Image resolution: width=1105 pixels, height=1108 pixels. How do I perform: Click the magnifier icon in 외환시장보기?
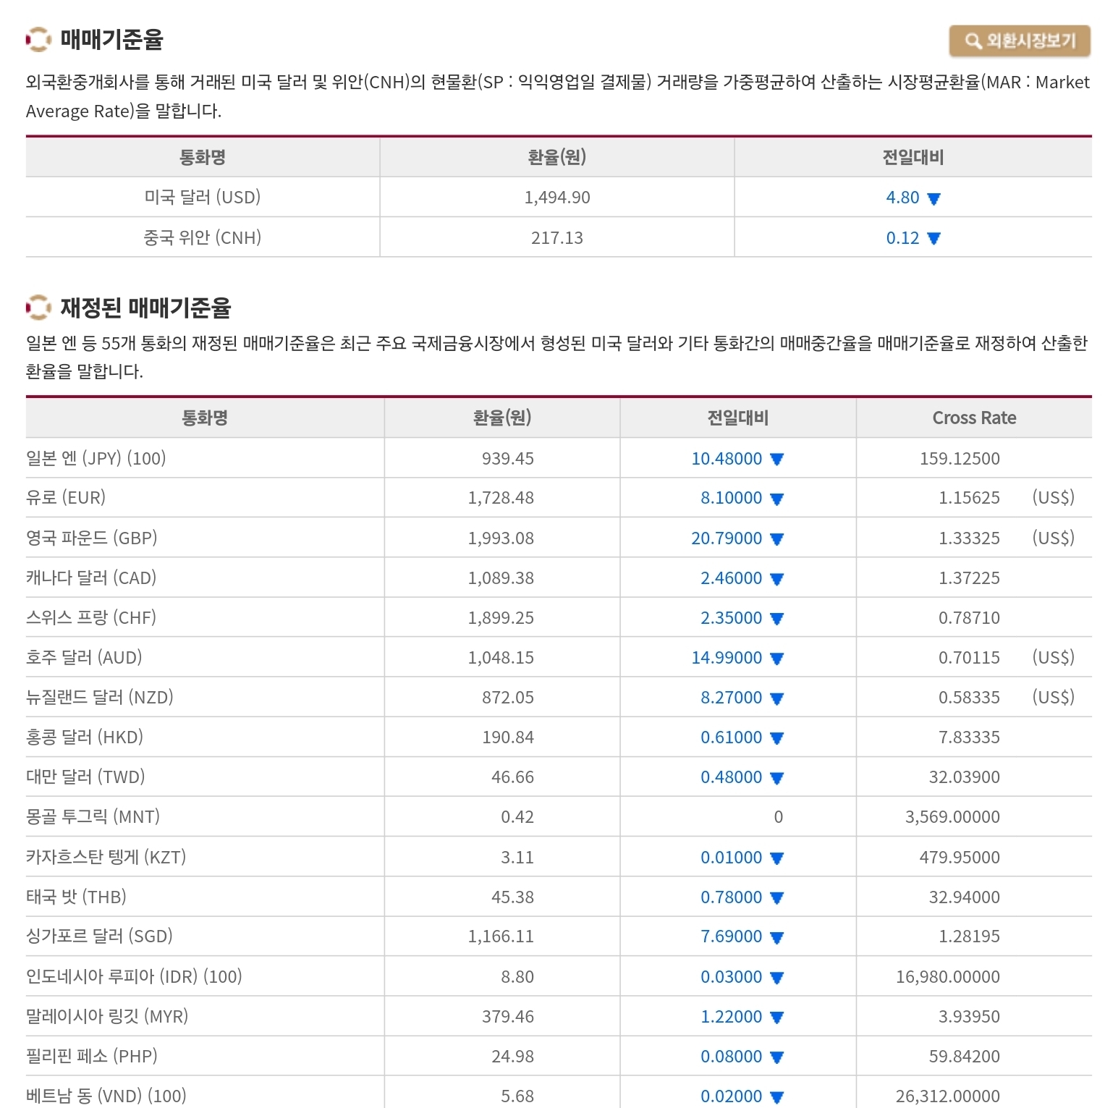coord(973,41)
